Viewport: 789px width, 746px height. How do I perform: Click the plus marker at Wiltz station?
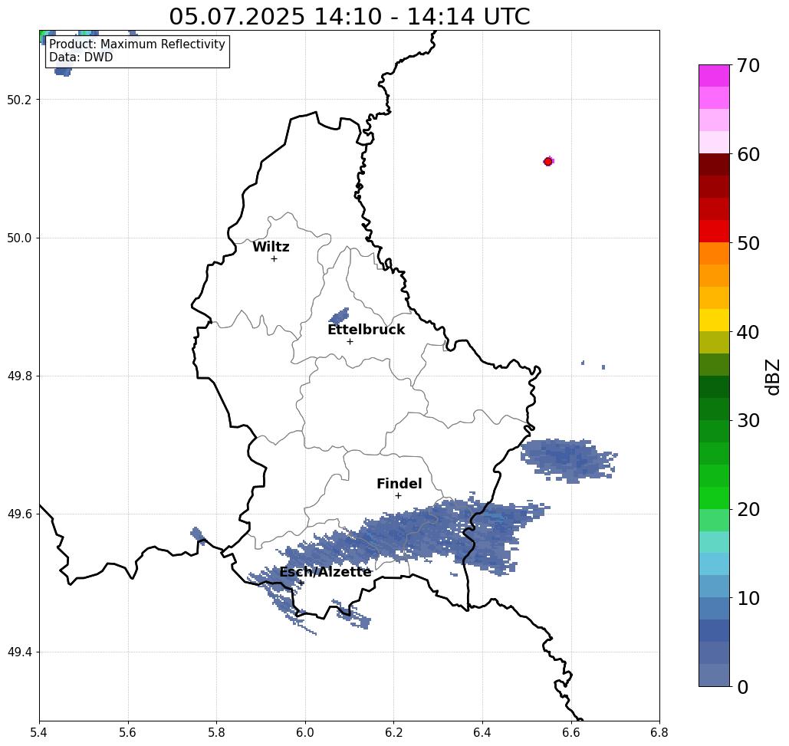pyautogui.click(x=275, y=259)
